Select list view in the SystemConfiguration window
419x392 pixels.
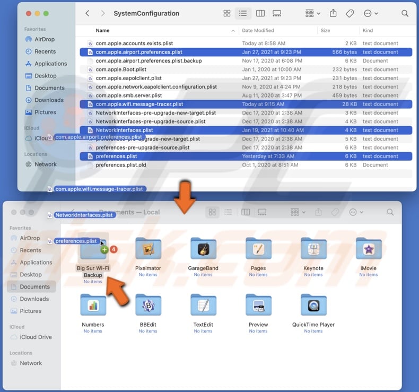pos(243,13)
